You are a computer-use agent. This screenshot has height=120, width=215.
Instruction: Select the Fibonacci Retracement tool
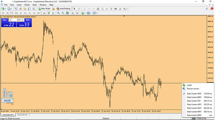102,9
